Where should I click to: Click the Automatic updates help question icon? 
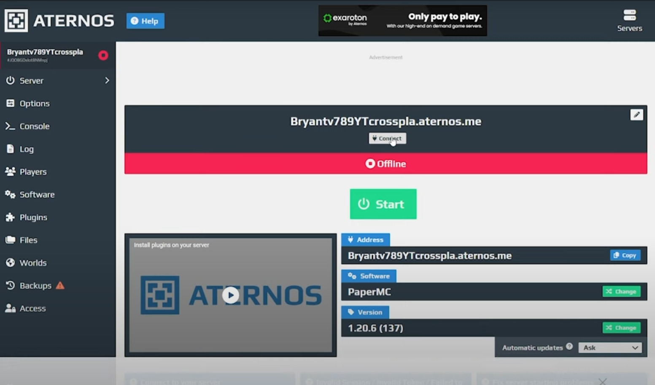coord(569,347)
